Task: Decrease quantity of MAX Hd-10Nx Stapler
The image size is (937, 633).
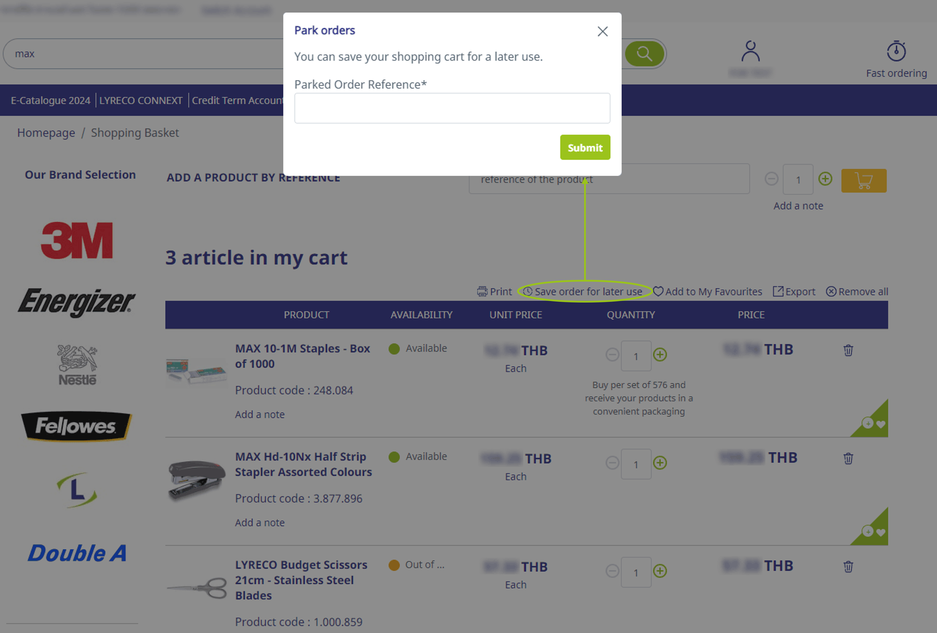Action: pos(612,463)
